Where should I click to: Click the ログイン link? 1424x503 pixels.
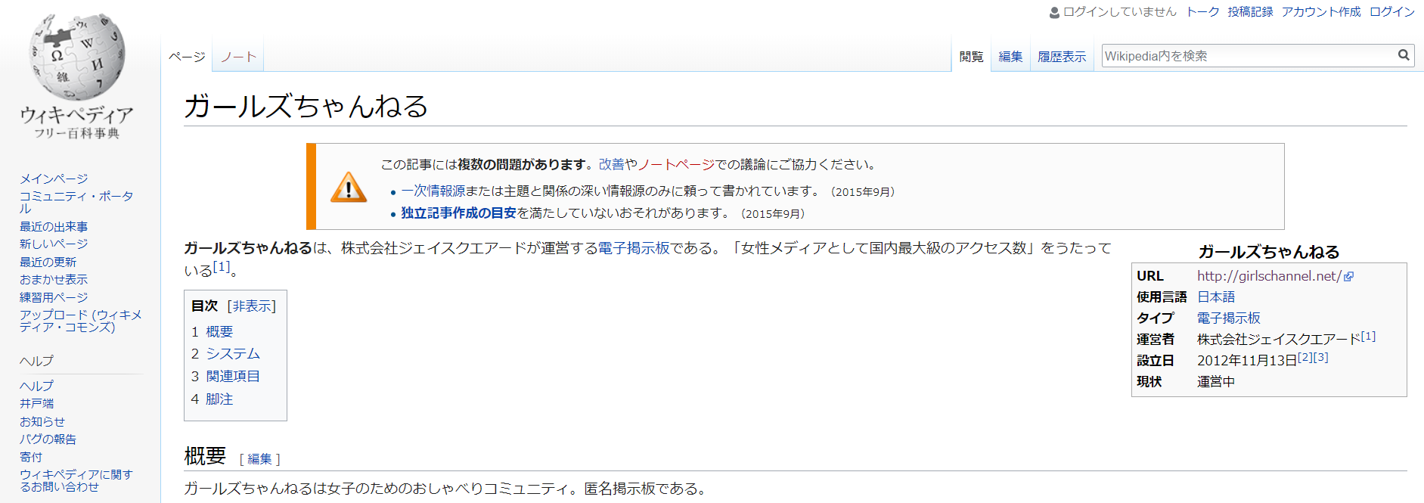point(1392,12)
